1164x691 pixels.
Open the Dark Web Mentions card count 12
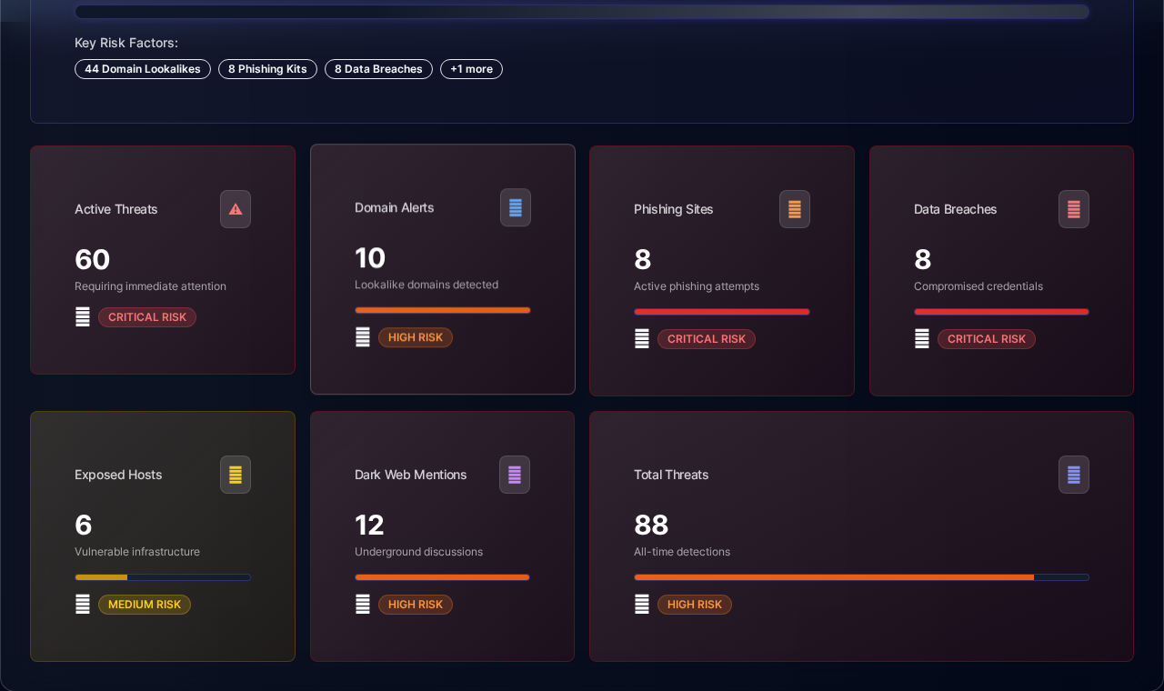369,525
